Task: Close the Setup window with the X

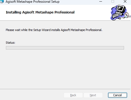Action: [125, 1]
